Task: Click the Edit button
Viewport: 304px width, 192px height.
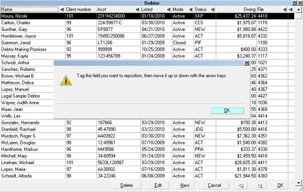Action: (x=158, y=185)
